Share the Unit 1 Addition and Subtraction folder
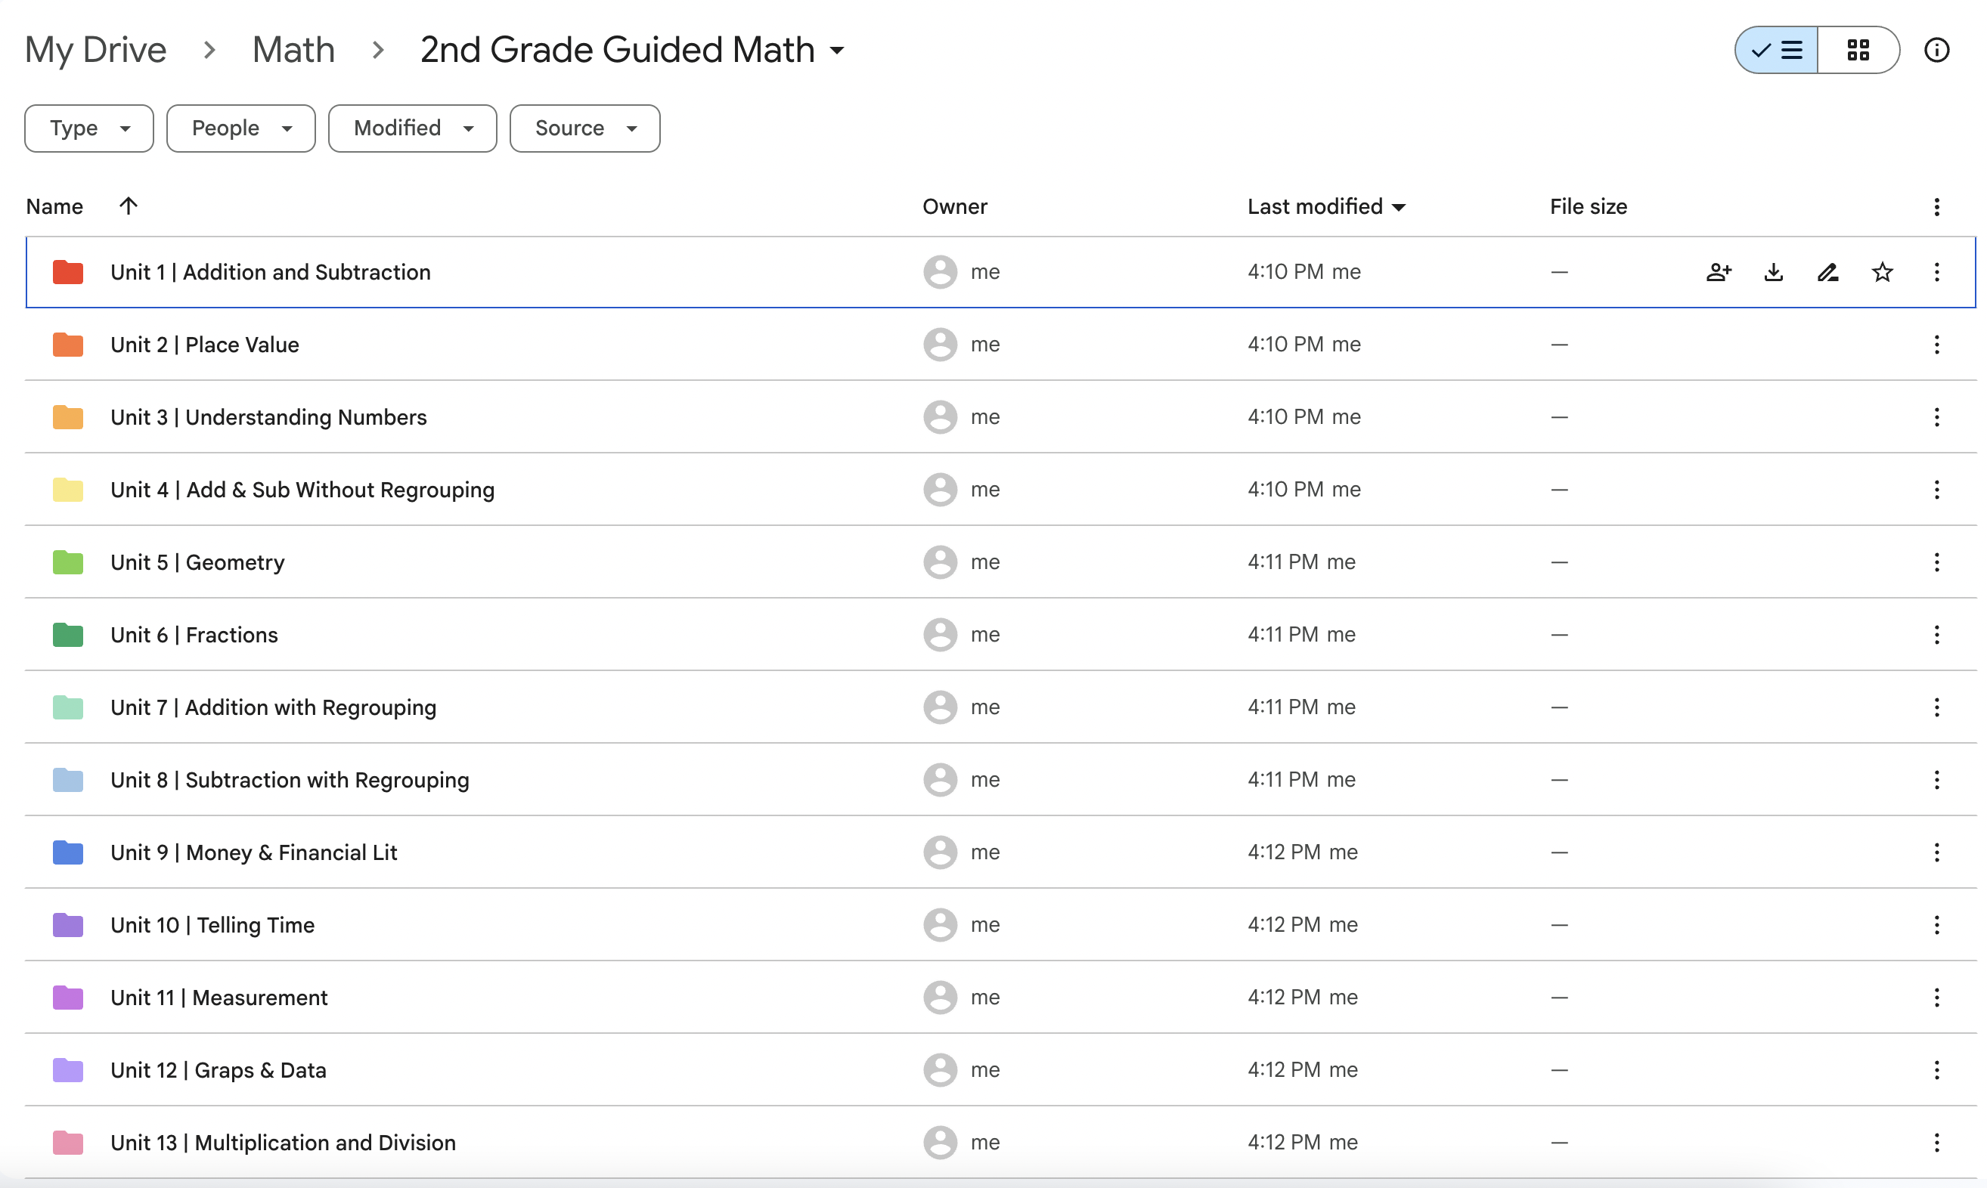 [x=1719, y=272]
